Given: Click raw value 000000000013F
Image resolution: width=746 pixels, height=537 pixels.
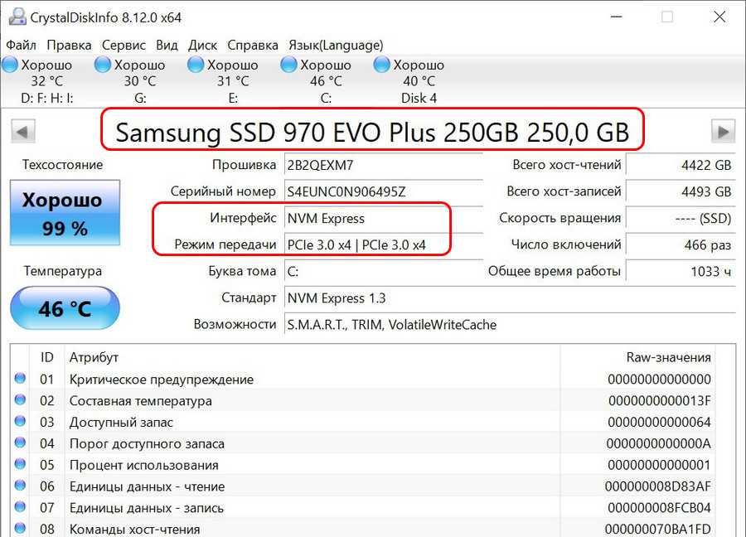Looking at the screenshot, I should point(660,401).
